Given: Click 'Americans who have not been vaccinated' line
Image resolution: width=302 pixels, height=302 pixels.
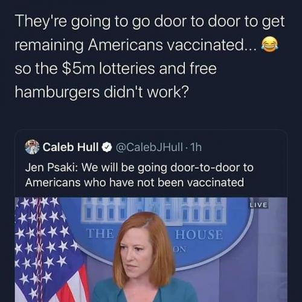Looking at the screenshot, I should point(135,182).
